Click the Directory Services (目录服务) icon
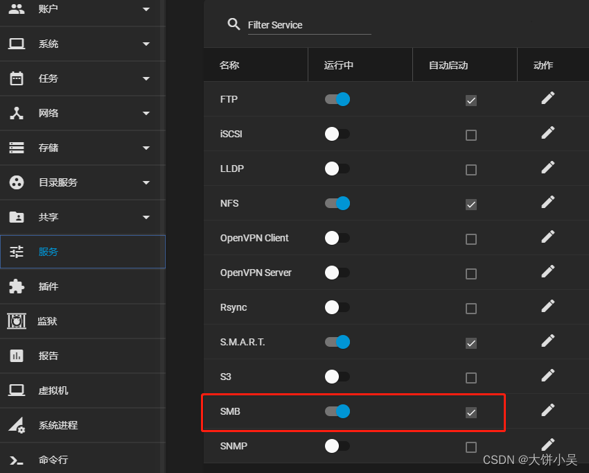 tap(17, 182)
